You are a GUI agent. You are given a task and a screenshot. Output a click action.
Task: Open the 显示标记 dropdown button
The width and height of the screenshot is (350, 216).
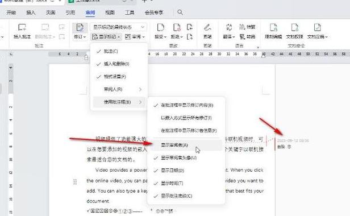click(106, 36)
